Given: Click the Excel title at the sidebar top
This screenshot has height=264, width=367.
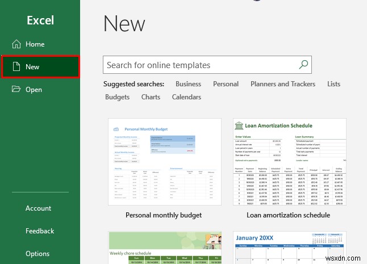Looking at the screenshot, I should point(40,20).
